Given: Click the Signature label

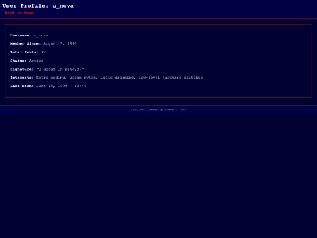Looking at the screenshot, I should tap(22, 69).
